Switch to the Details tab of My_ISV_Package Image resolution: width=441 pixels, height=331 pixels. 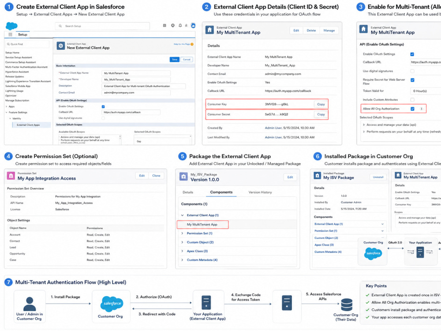[188, 192]
